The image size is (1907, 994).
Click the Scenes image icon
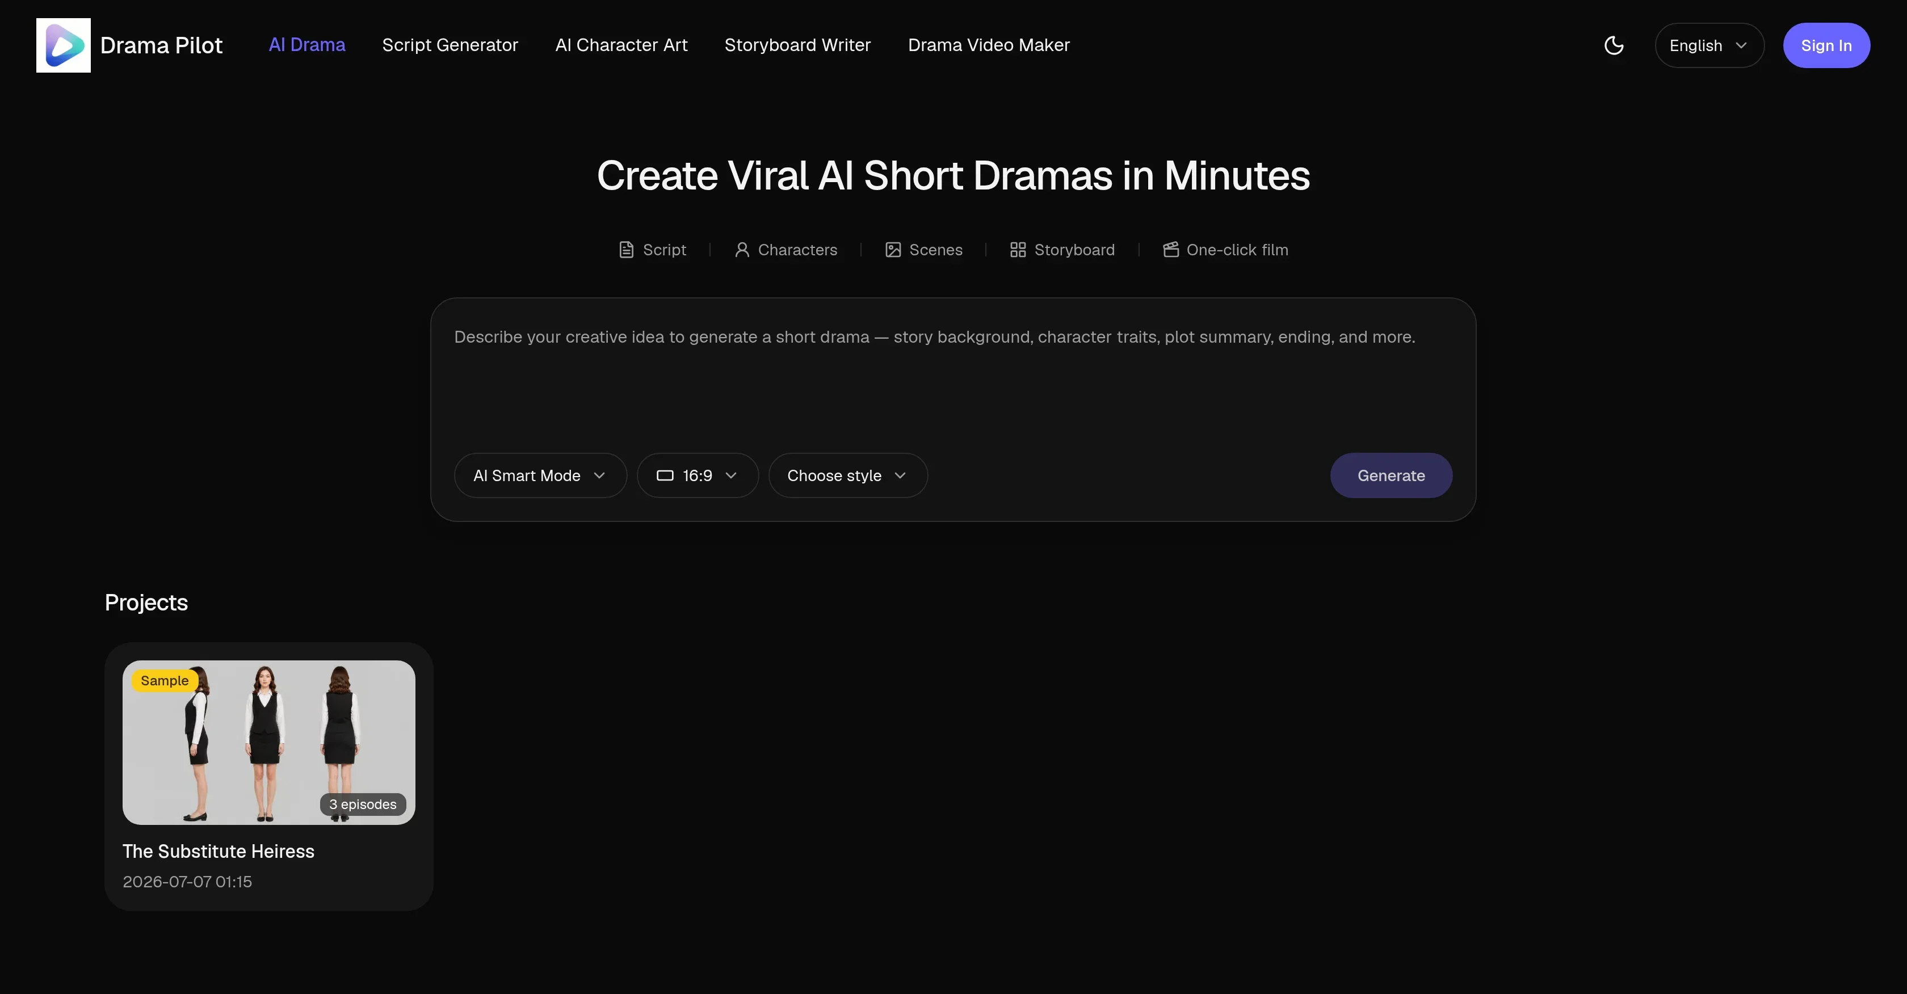coord(893,250)
